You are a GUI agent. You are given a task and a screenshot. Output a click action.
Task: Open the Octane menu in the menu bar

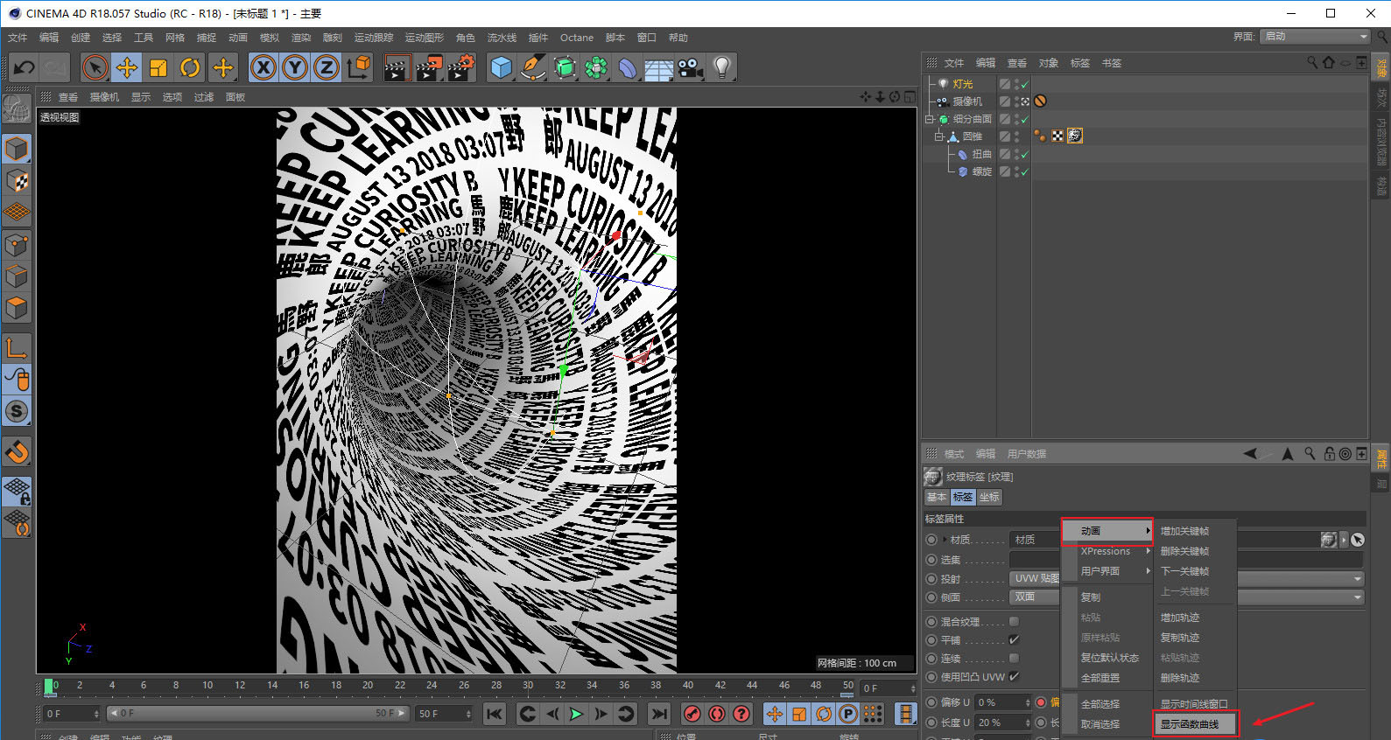pyautogui.click(x=577, y=38)
